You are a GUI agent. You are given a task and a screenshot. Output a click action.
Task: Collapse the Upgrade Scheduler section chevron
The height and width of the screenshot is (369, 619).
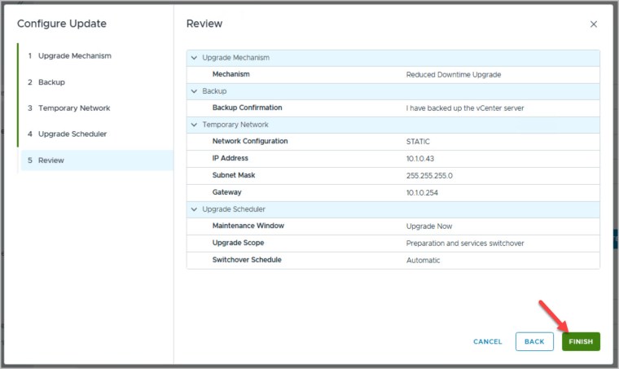coord(194,209)
